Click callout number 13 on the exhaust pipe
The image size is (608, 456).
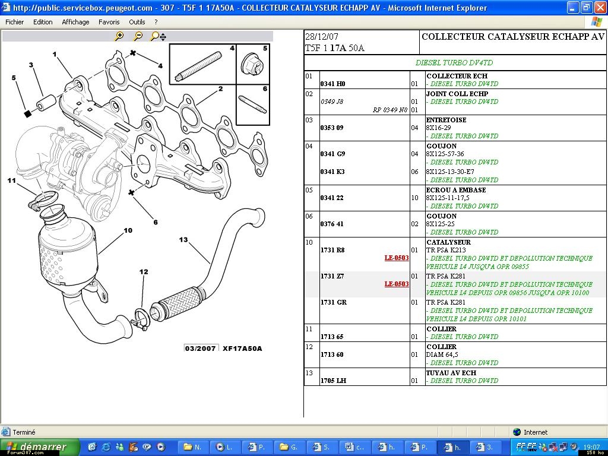pos(183,240)
